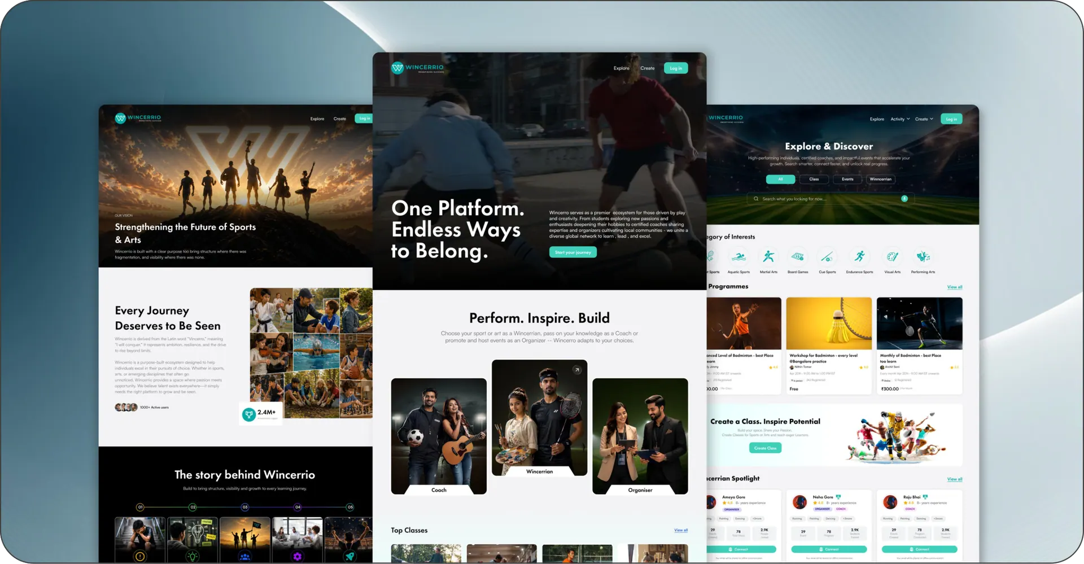Expand the Create dropdown on right page
This screenshot has height=564, width=1084.
[924, 119]
